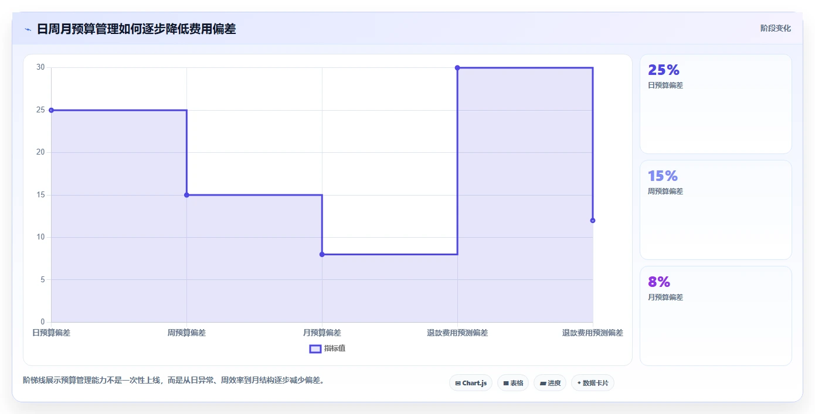
Task: Select the 表格 tag chip
Action: [x=513, y=383]
